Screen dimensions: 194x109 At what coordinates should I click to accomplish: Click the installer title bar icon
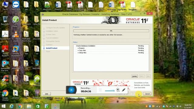[43, 14]
